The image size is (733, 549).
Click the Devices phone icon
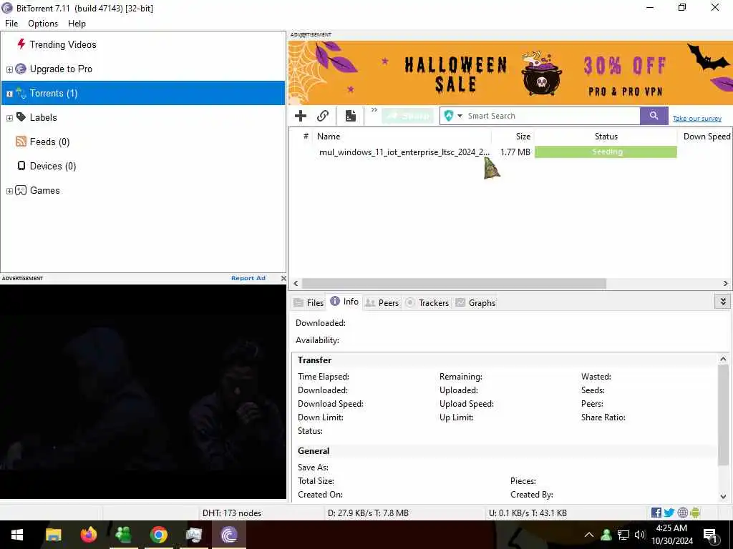point(21,166)
